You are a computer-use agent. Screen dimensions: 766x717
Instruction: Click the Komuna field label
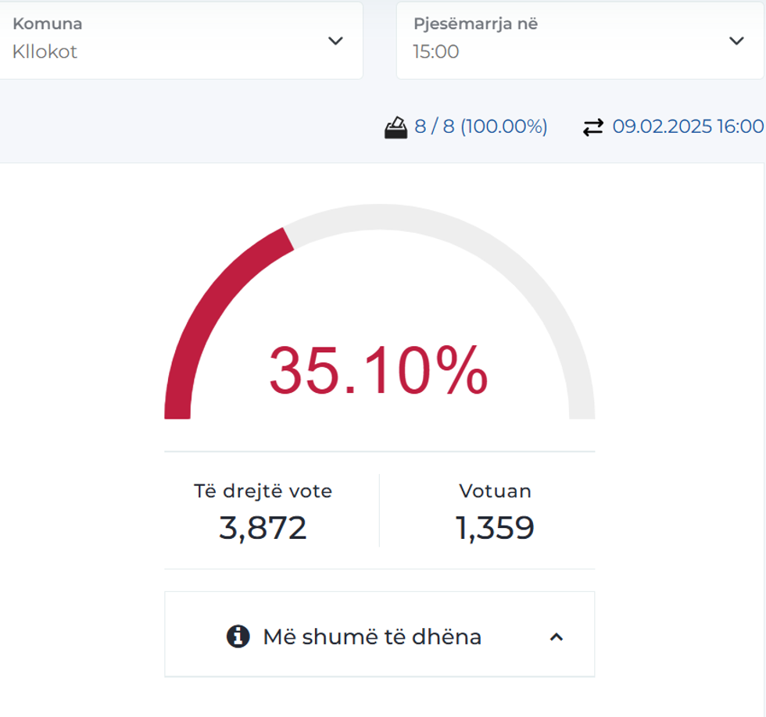pyautogui.click(x=47, y=23)
